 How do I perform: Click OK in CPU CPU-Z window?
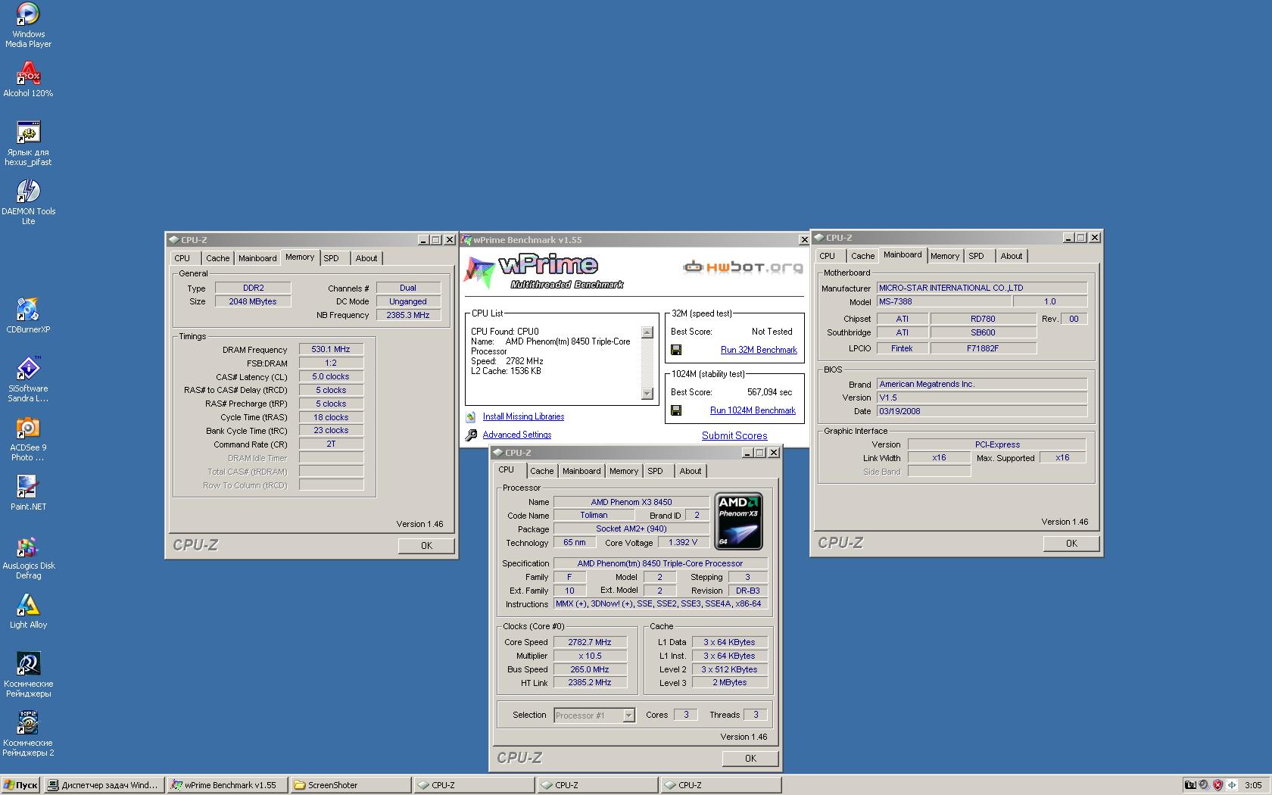pos(750,758)
